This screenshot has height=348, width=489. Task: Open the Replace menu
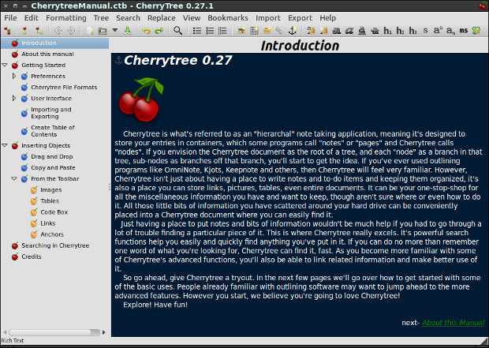(162, 18)
